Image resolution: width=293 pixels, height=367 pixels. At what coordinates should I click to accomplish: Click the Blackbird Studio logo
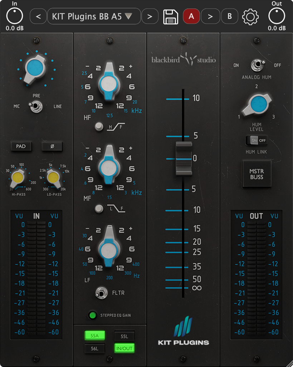(x=183, y=59)
